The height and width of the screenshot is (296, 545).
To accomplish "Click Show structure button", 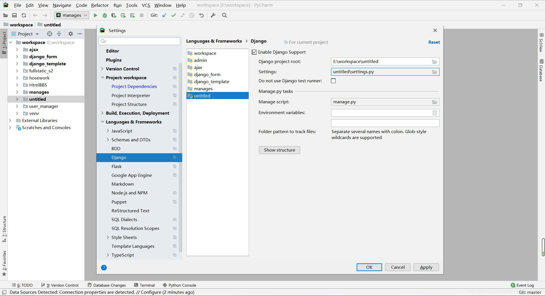I will pyautogui.click(x=279, y=150).
